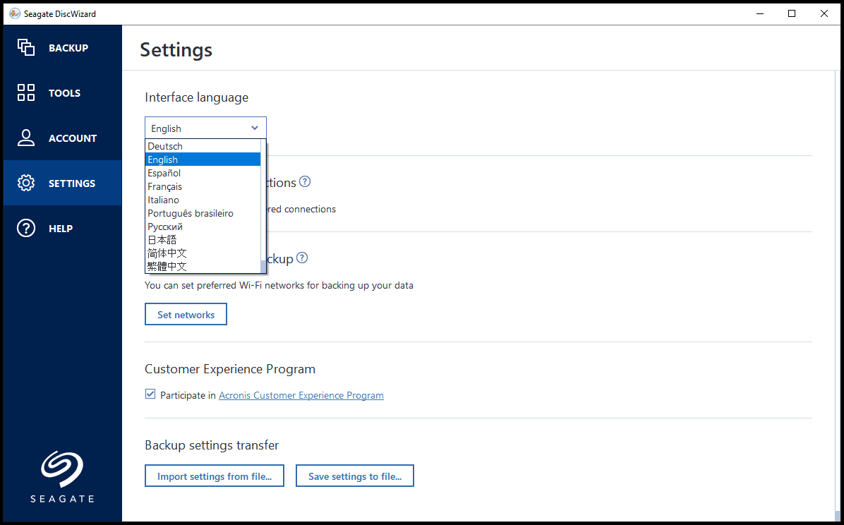This screenshot has width=844, height=525.
Task: Click the help icon beside the backup heading
Action: pos(302,258)
